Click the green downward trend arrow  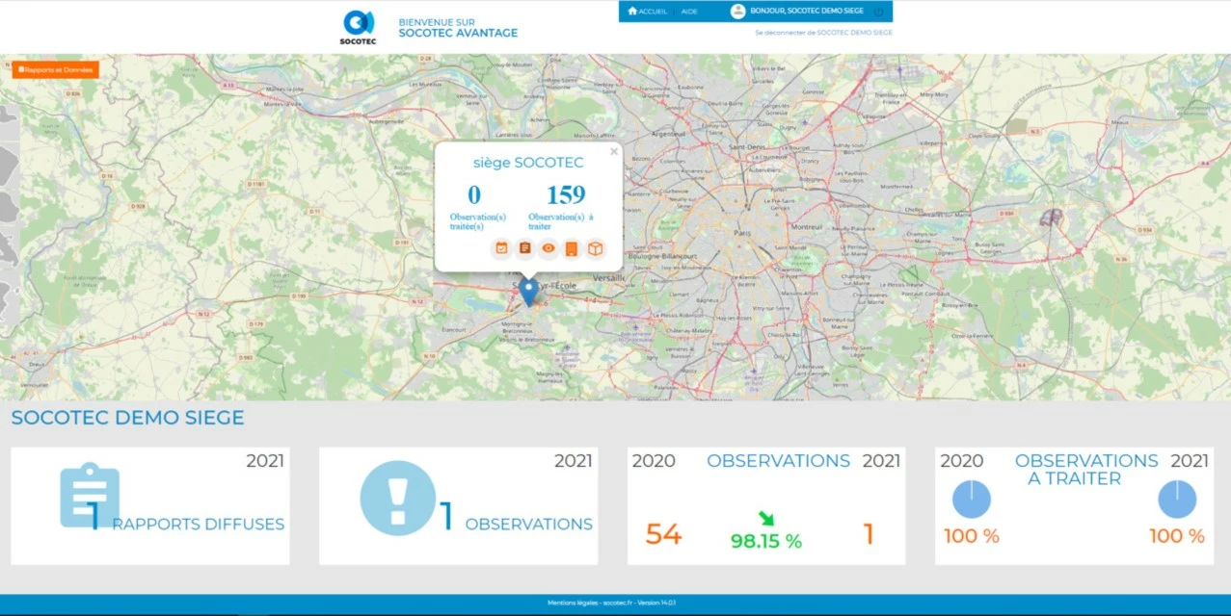tap(766, 518)
